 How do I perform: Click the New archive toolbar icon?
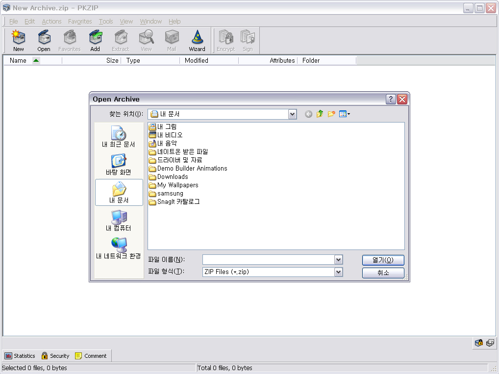(x=19, y=40)
